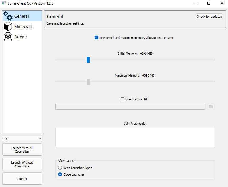Click Check for updates button
The height and width of the screenshot is (187, 228).
click(x=209, y=17)
